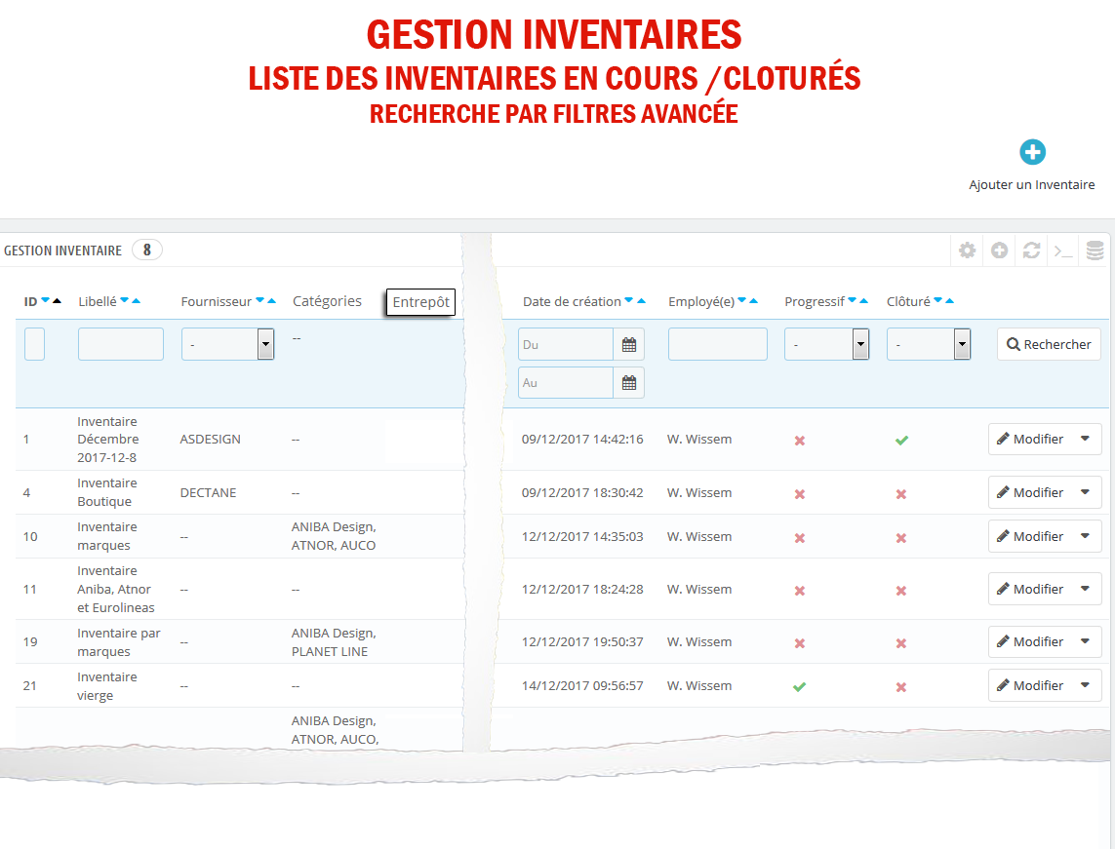Click the blue plus Ajouter un Inventaire icon
The image size is (1115, 849).
pos(1032,153)
